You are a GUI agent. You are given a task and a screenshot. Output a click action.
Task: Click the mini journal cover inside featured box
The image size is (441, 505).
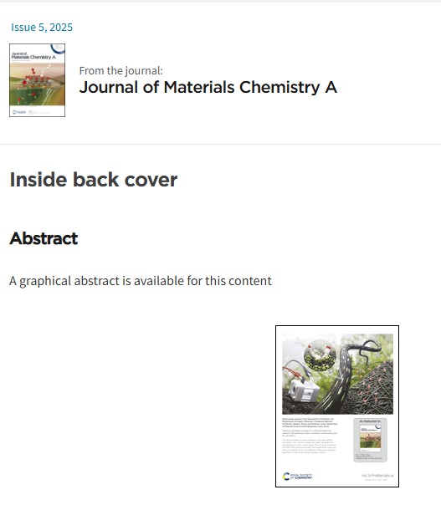tap(370, 438)
